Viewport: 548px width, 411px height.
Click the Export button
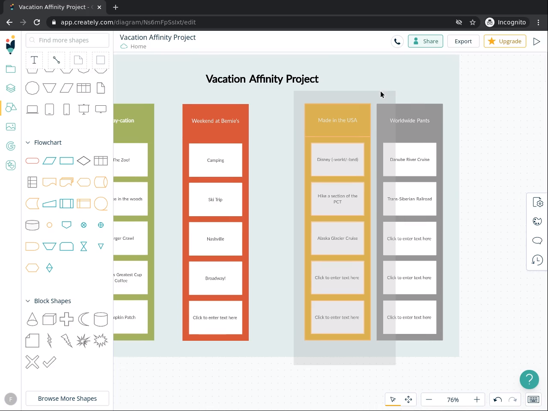pos(463,41)
